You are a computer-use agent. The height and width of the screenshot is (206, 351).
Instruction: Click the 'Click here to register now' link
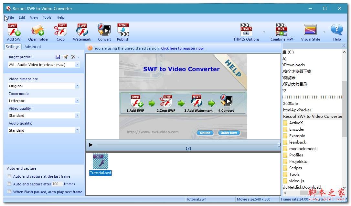[183, 48]
